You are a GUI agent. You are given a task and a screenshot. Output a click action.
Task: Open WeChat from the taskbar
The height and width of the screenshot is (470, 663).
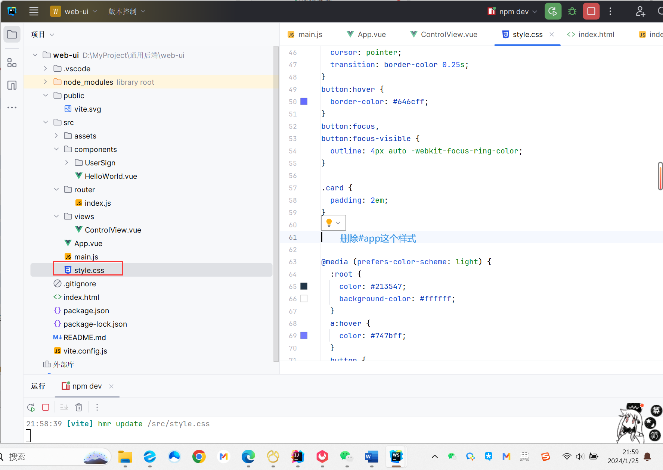pyautogui.click(x=347, y=457)
